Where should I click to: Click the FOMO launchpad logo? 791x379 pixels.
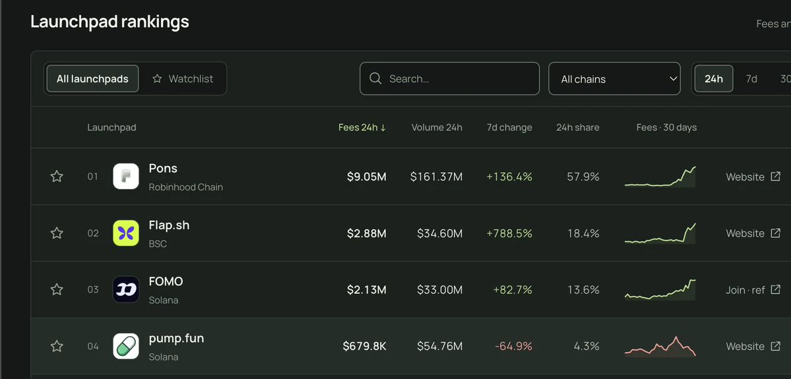125,289
